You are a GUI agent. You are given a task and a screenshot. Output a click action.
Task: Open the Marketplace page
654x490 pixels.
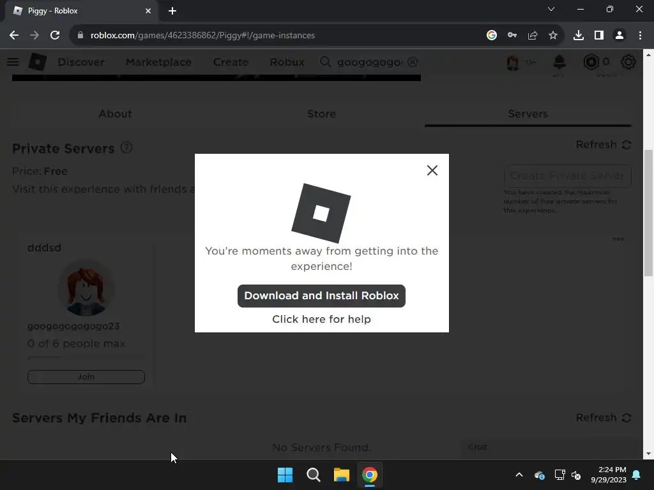click(x=158, y=62)
